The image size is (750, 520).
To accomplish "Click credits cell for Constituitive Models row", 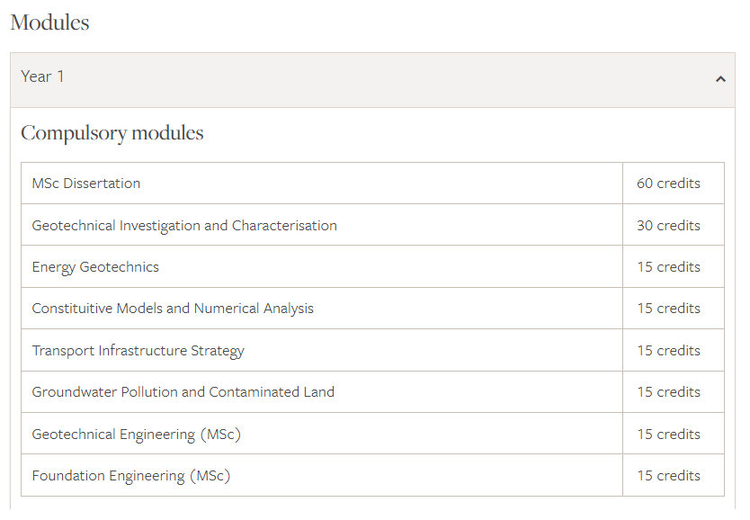I will pos(668,309).
